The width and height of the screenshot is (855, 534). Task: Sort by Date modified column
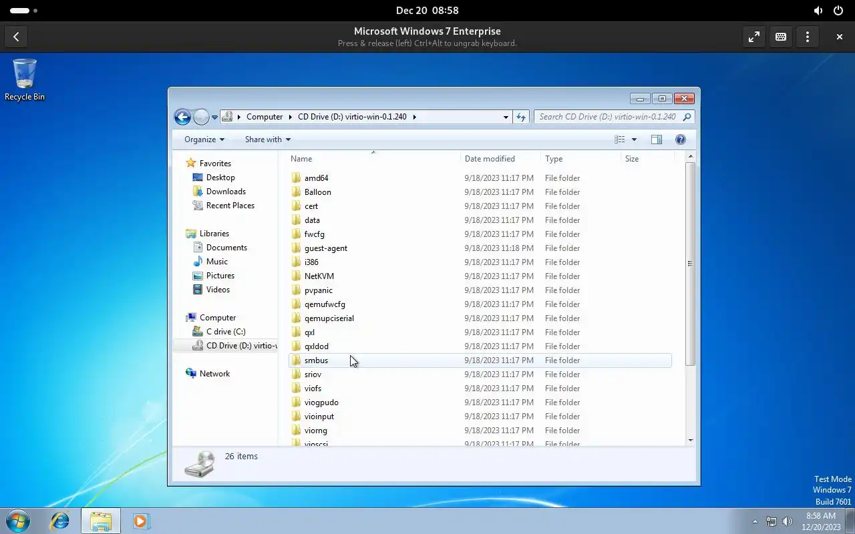[x=501, y=159]
